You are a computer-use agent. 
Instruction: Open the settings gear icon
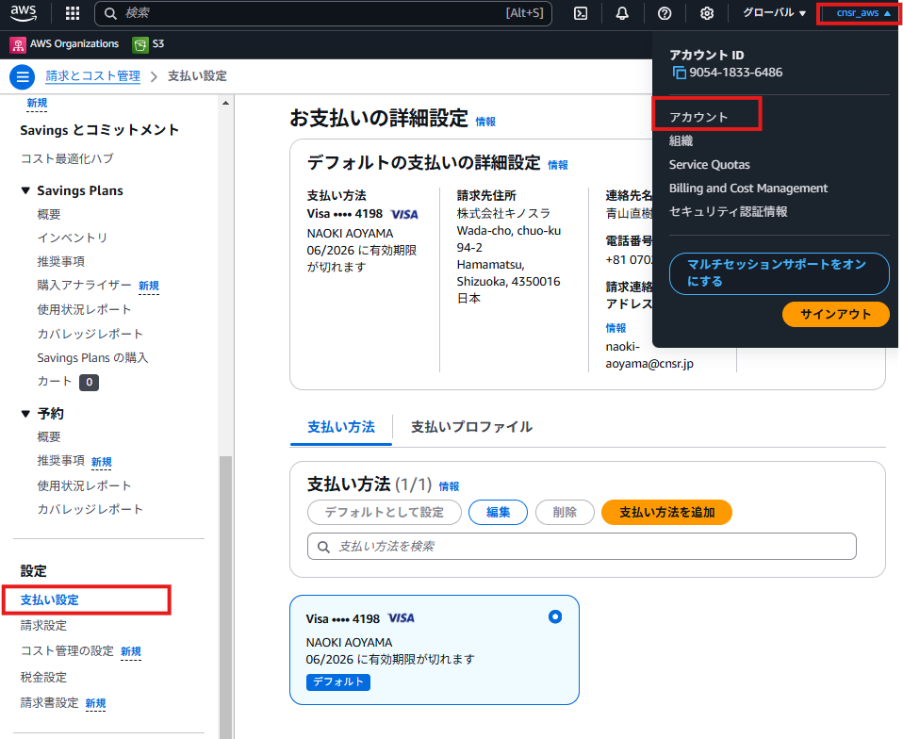coord(707,13)
